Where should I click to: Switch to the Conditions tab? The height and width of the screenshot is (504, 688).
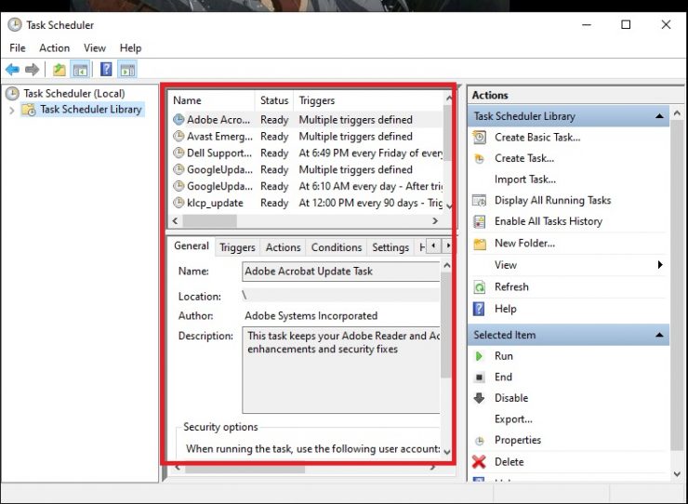pos(337,247)
